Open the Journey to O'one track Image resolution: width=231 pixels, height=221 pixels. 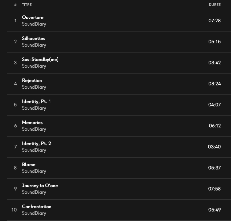pyautogui.click(x=40, y=186)
